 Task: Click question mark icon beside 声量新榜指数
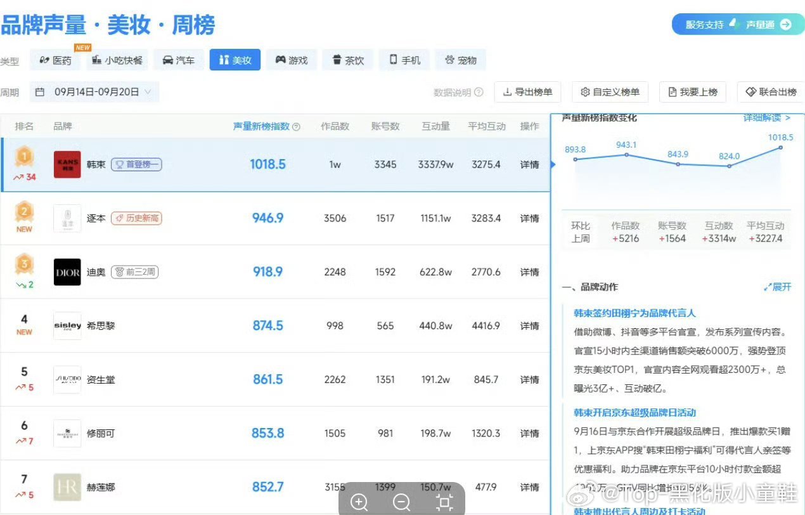296,127
